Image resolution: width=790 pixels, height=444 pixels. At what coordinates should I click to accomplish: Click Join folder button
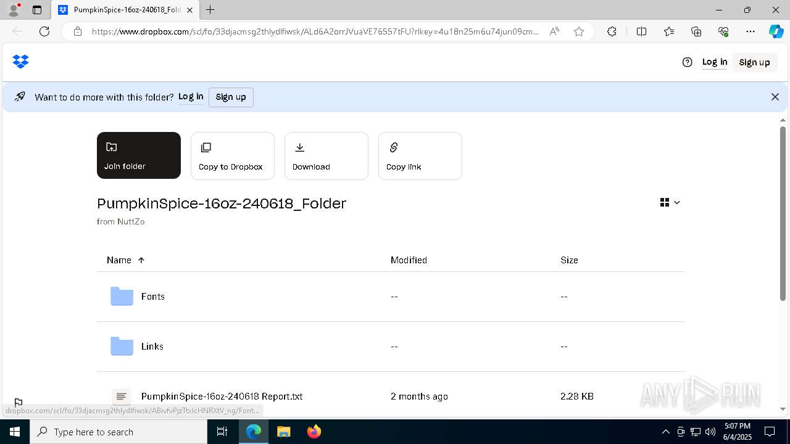coord(139,155)
